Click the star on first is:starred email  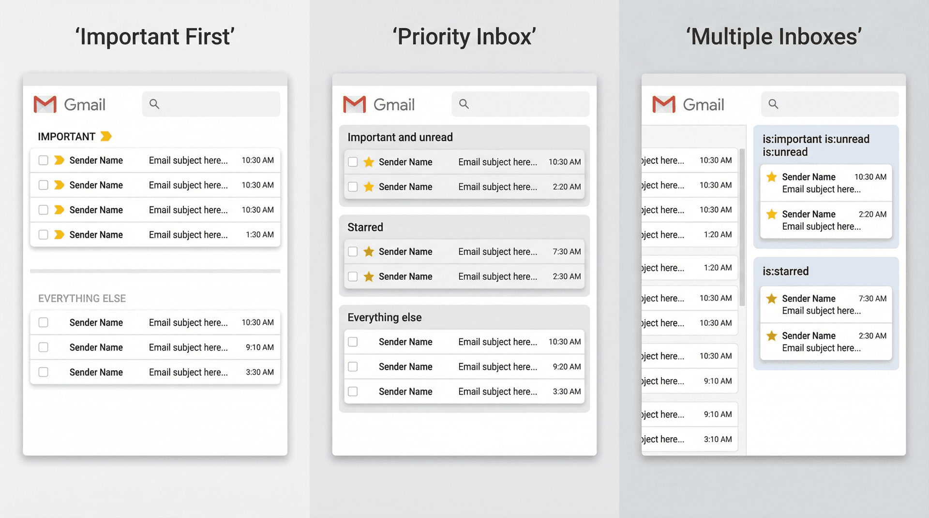click(771, 299)
